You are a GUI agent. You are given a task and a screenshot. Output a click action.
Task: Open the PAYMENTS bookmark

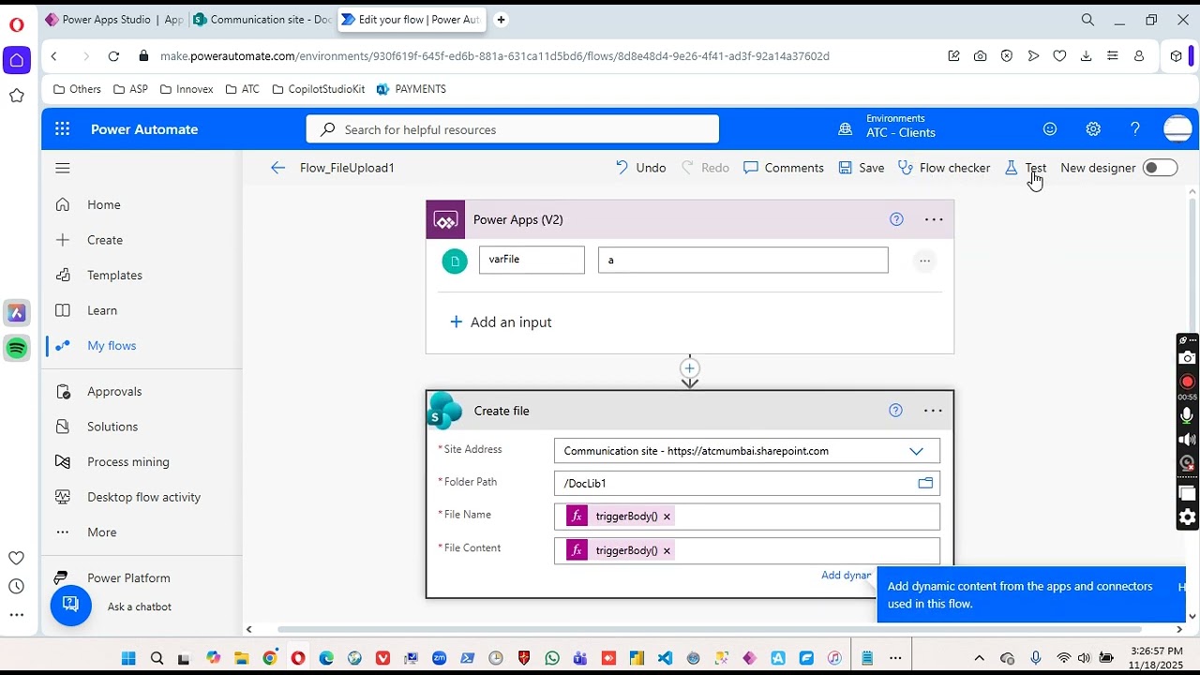pyautogui.click(x=411, y=89)
